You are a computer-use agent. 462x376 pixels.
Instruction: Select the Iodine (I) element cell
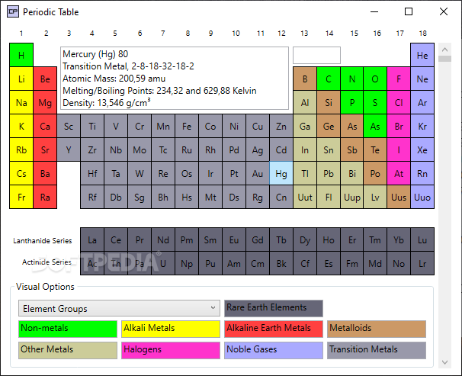(399, 149)
